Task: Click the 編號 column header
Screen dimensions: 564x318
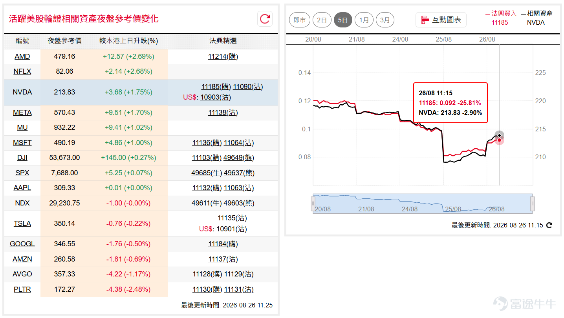Action: [x=22, y=41]
